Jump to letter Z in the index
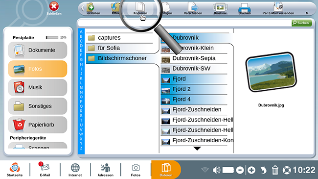Image resolution: width=318 pixels, height=179 pixels. coord(81,148)
